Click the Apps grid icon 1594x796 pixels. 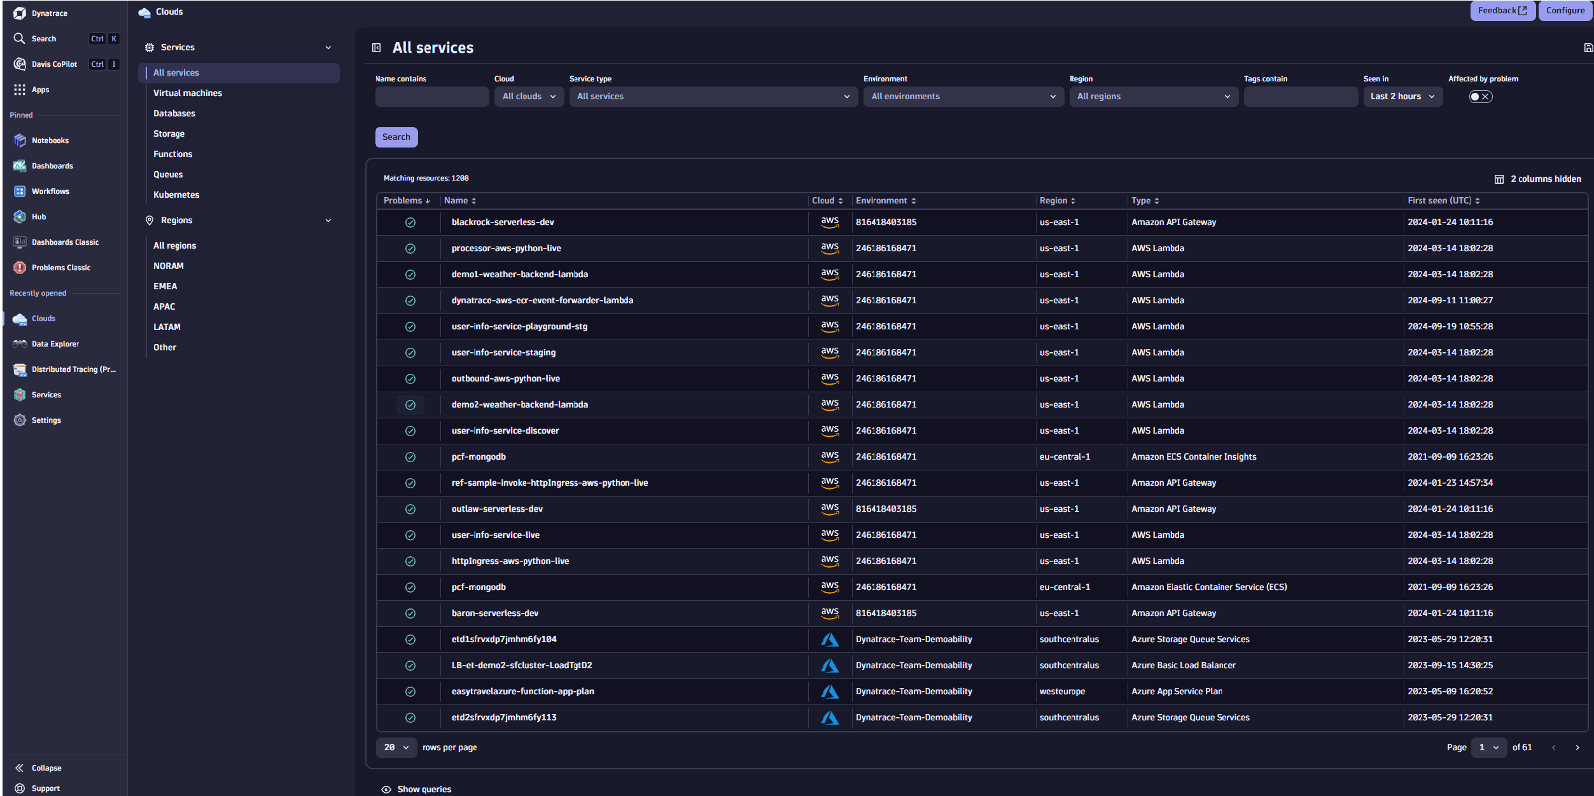tap(20, 90)
